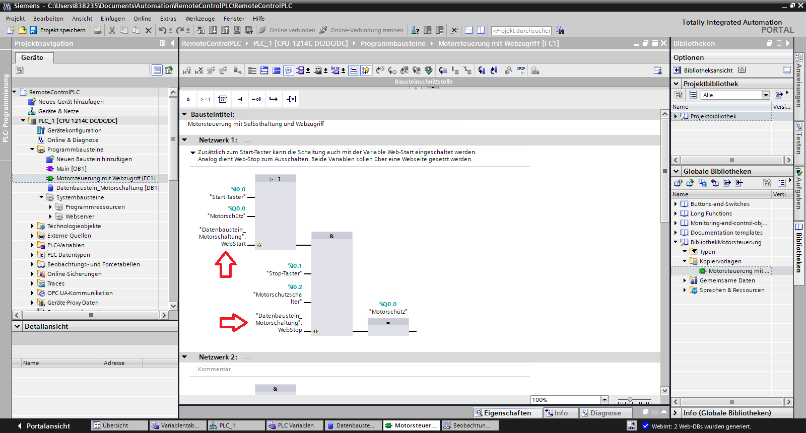Expand the Buttons-and-Switches library

tap(676, 204)
